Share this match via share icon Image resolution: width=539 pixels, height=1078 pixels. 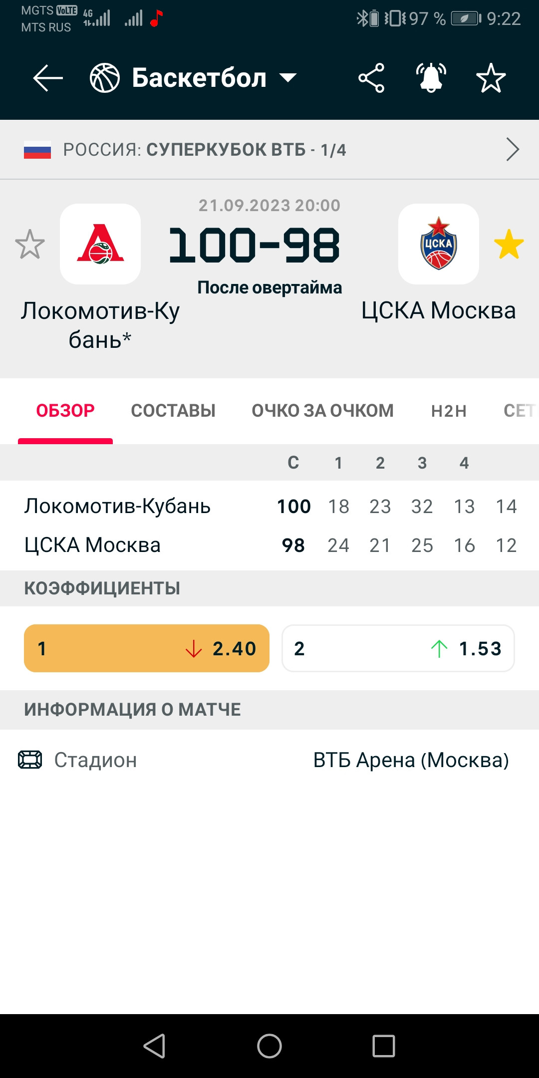371,78
